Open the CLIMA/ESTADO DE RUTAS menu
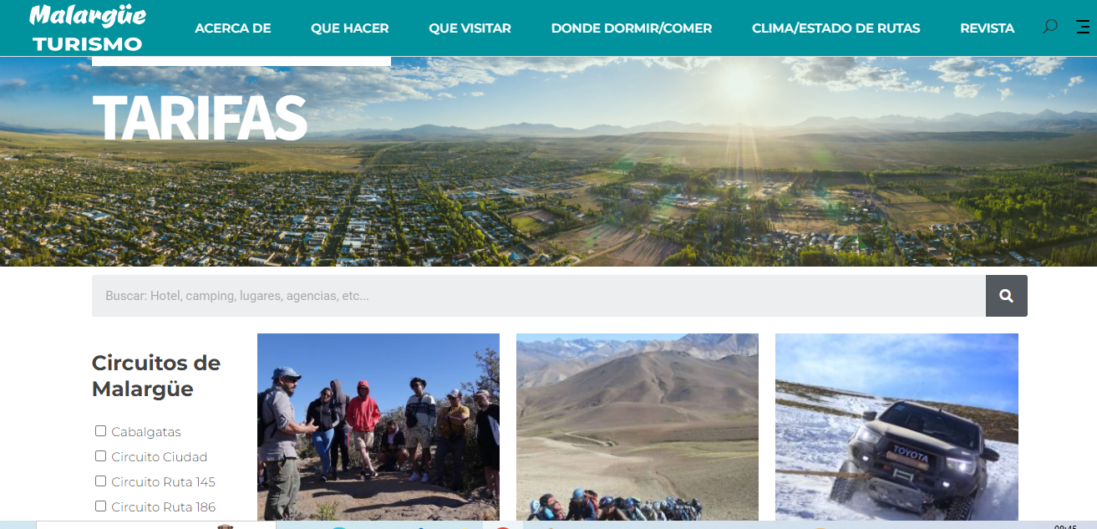This screenshot has width=1097, height=529. pos(836,28)
